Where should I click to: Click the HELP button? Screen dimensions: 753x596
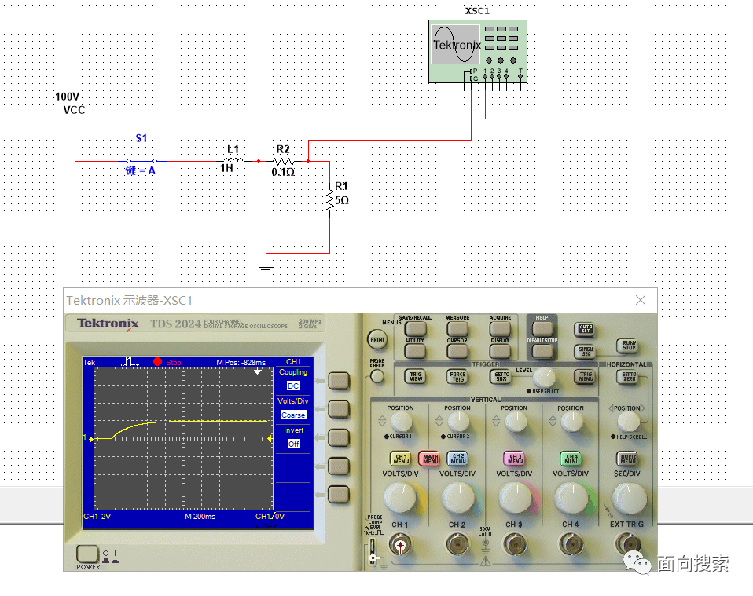tap(542, 329)
